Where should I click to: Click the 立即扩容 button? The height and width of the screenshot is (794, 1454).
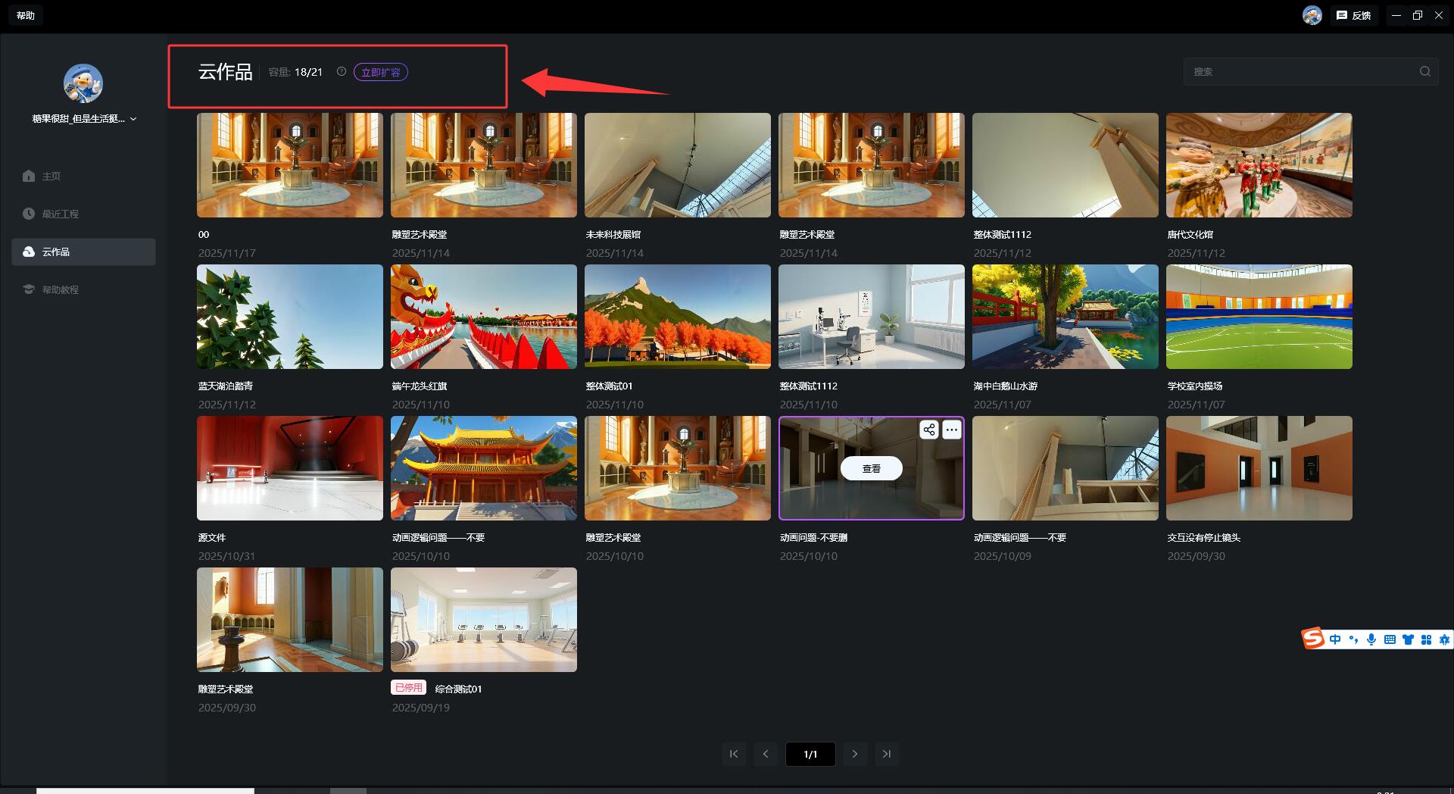[x=380, y=72]
